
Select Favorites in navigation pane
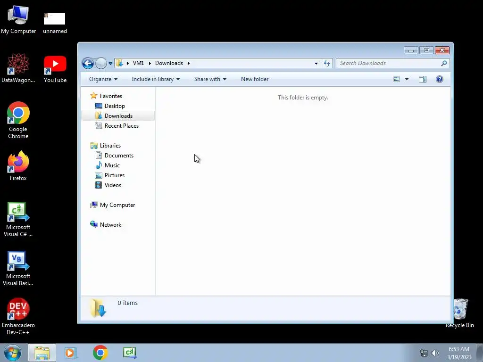coord(111,96)
